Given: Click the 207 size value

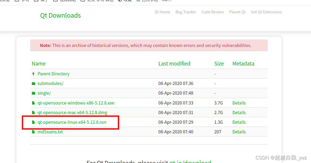Looking at the screenshot, I should click(x=218, y=132).
